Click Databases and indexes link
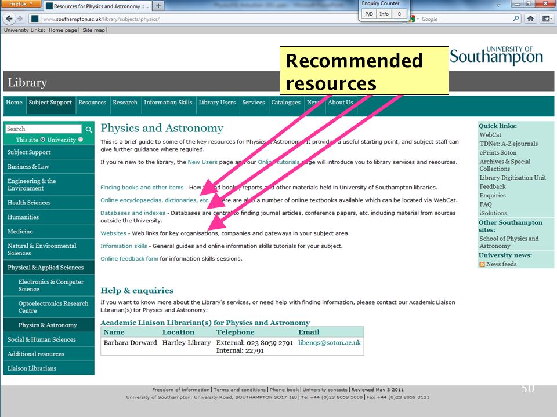The image size is (557, 417). (x=133, y=213)
